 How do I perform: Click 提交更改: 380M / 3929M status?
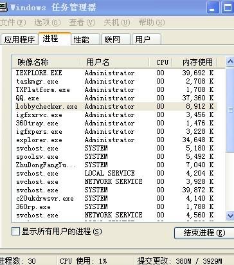pos(179,261)
